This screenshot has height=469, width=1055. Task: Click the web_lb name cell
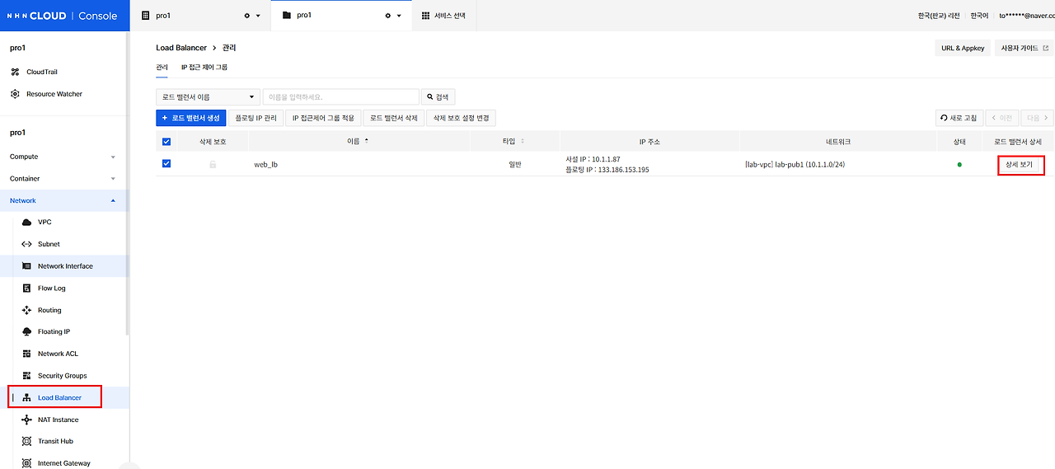[x=265, y=164]
